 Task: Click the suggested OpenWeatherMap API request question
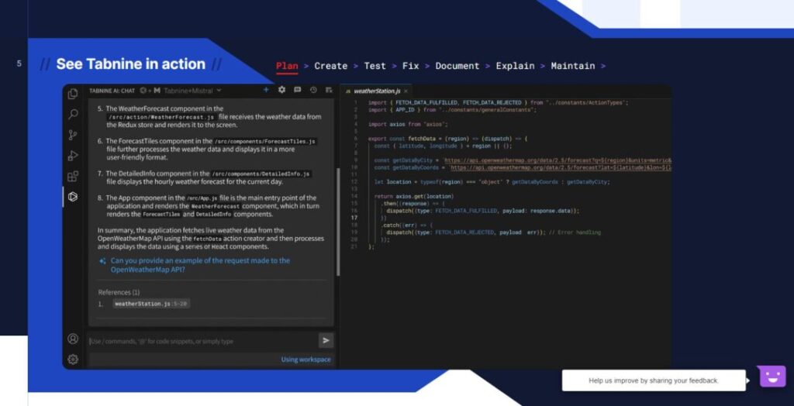[201, 265]
